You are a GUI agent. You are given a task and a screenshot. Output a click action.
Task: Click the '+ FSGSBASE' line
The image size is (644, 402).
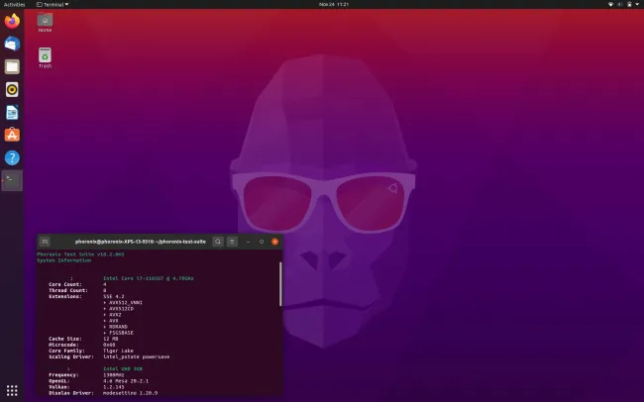(x=118, y=333)
